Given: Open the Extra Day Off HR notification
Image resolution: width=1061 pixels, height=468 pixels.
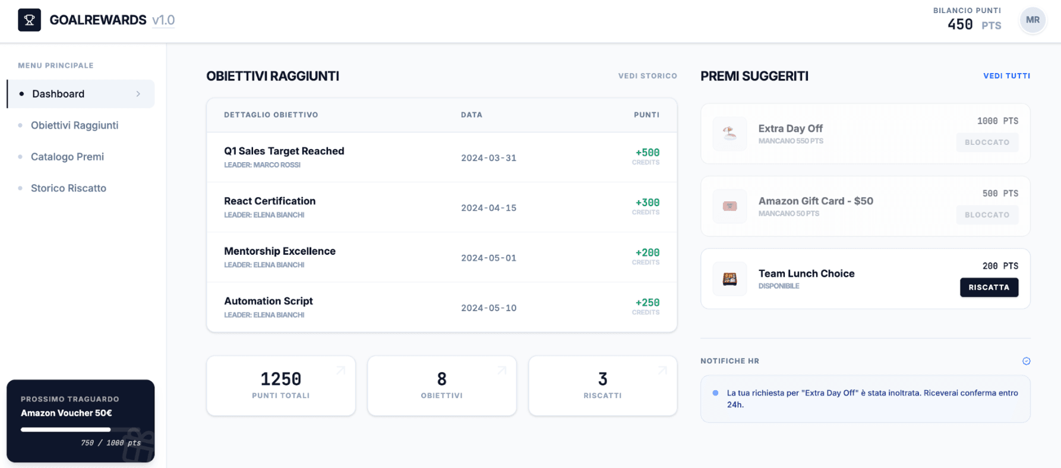Looking at the screenshot, I should (865, 399).
